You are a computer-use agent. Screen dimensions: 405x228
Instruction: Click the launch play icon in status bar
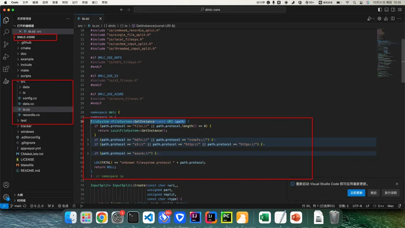pyautogui.click(x=82, y=206)
